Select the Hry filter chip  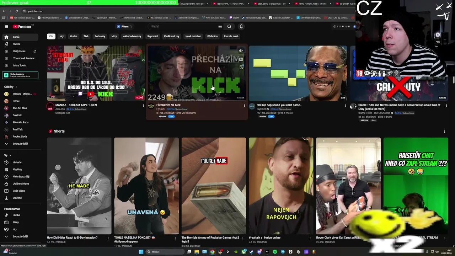pyautogui.click(x=61, y=36)
